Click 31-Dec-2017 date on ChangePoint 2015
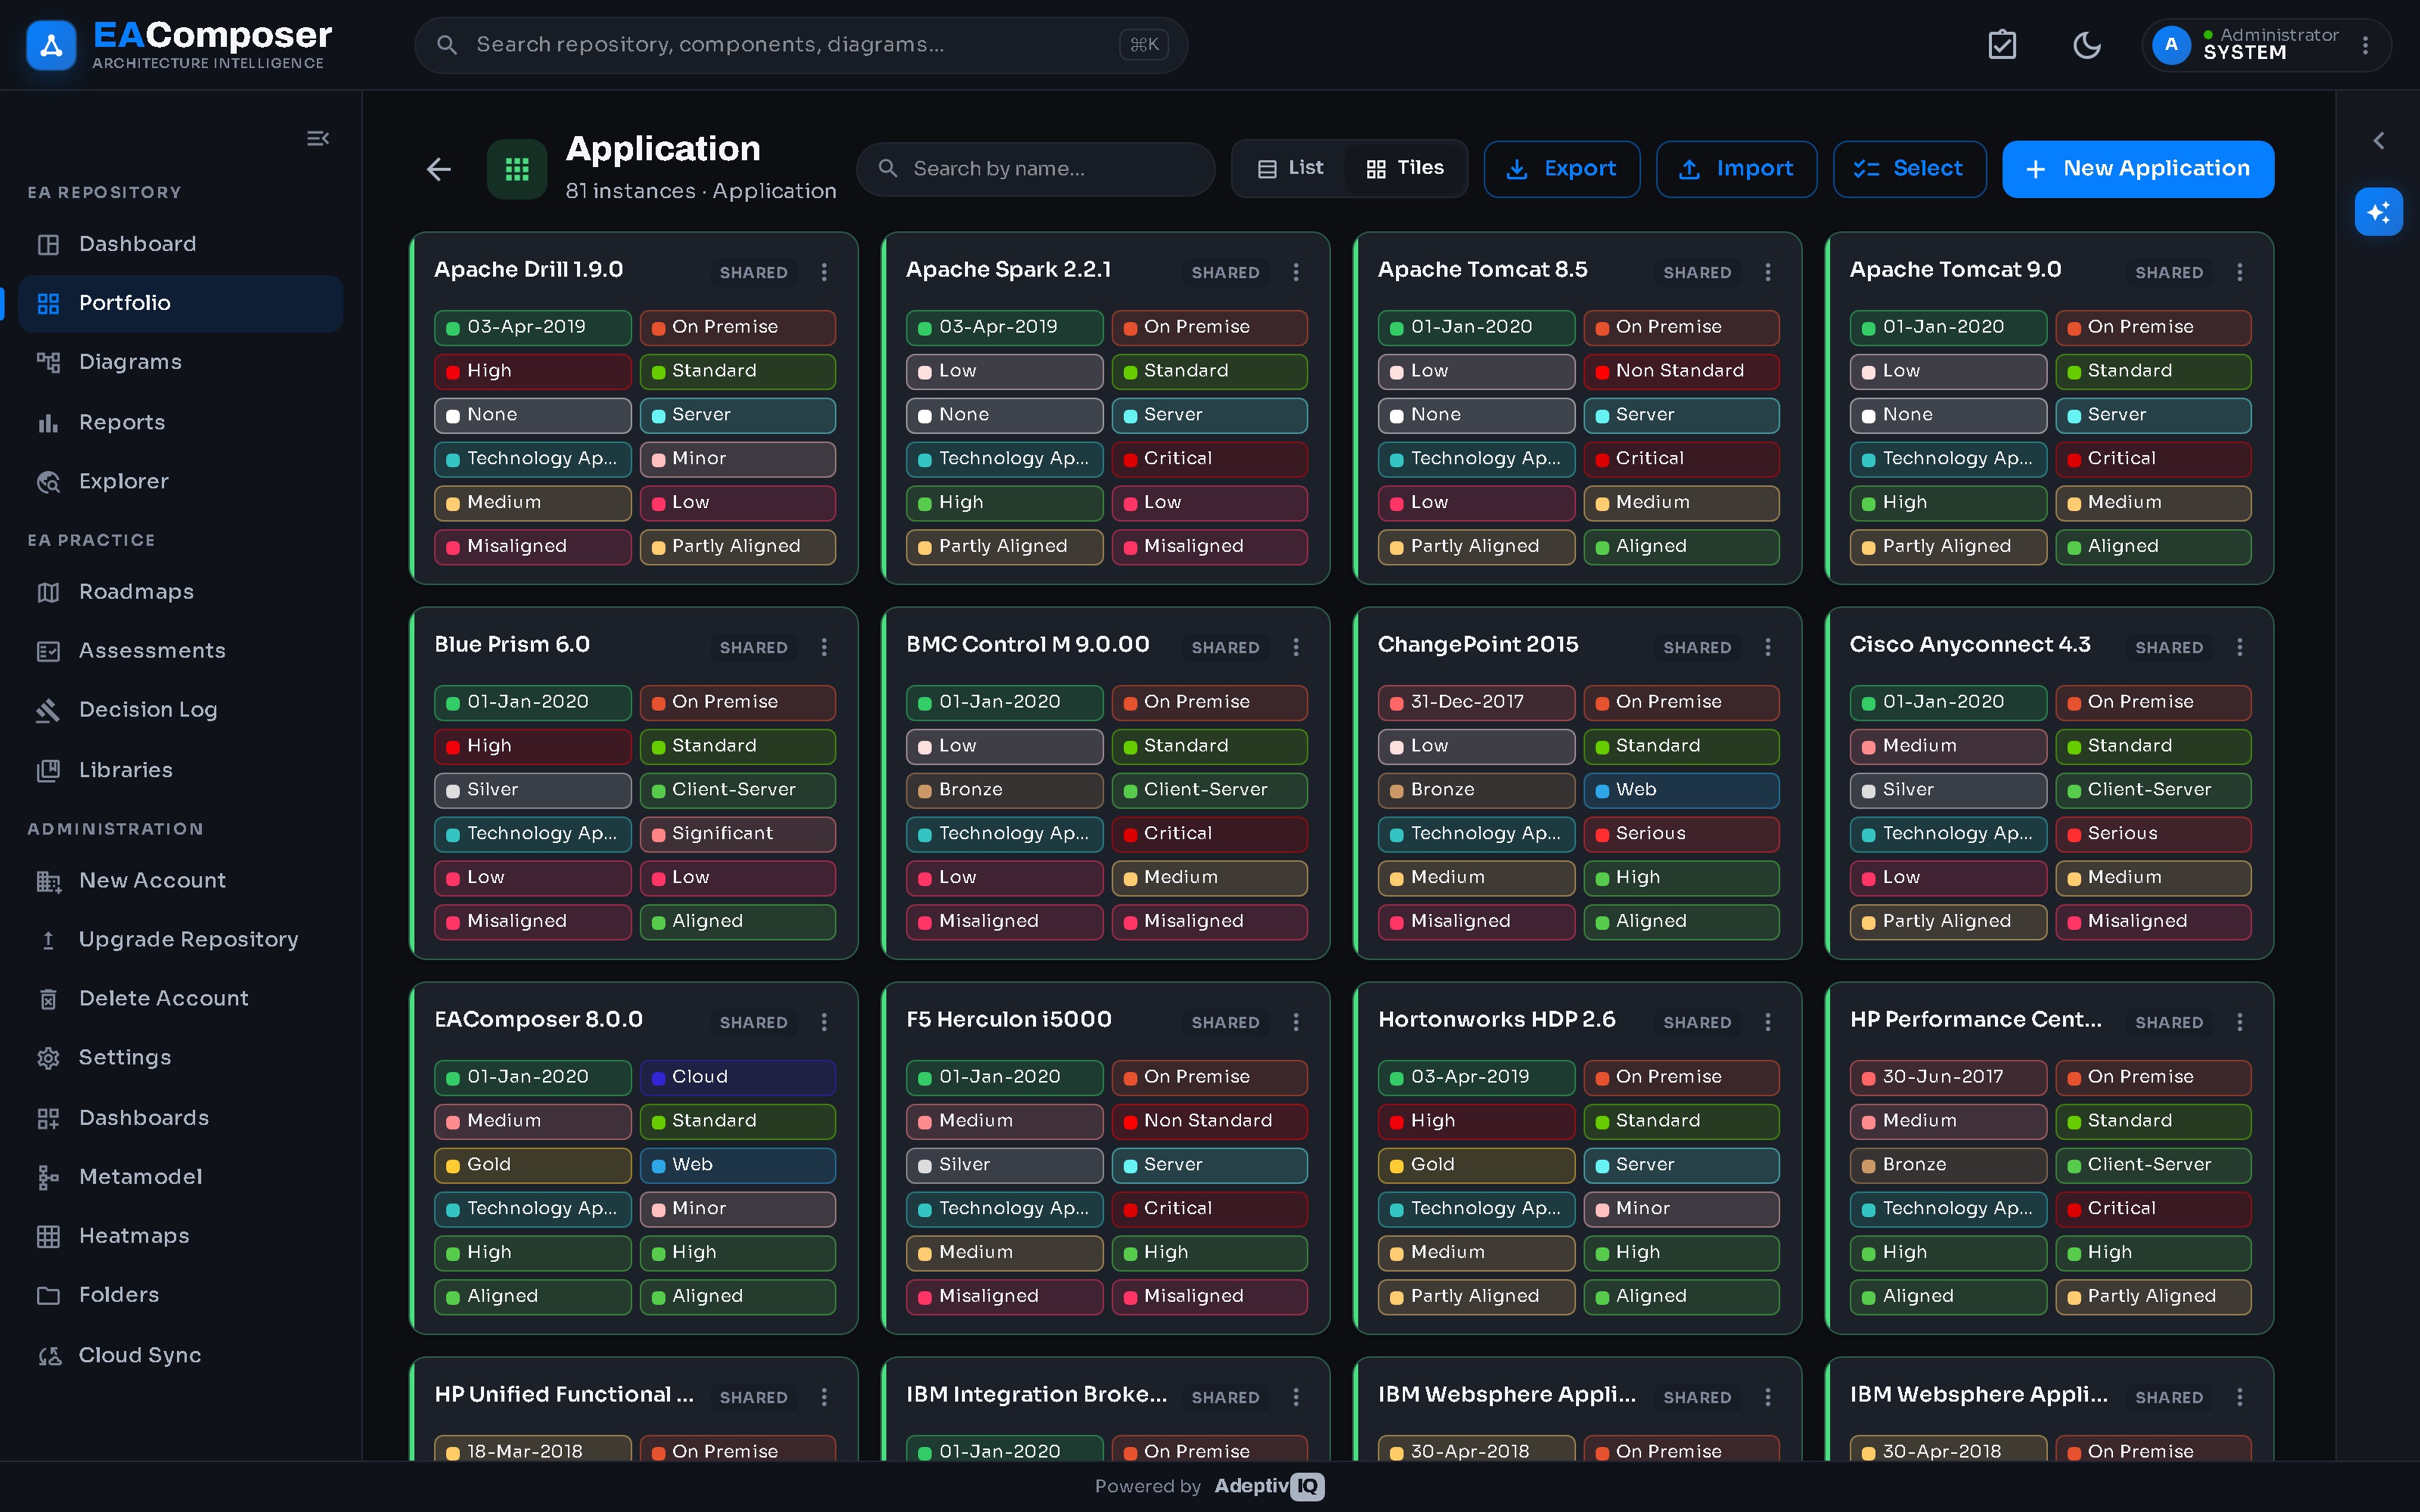Viewport: 2420px width, 1512px height. click(x=1476, y=702)
